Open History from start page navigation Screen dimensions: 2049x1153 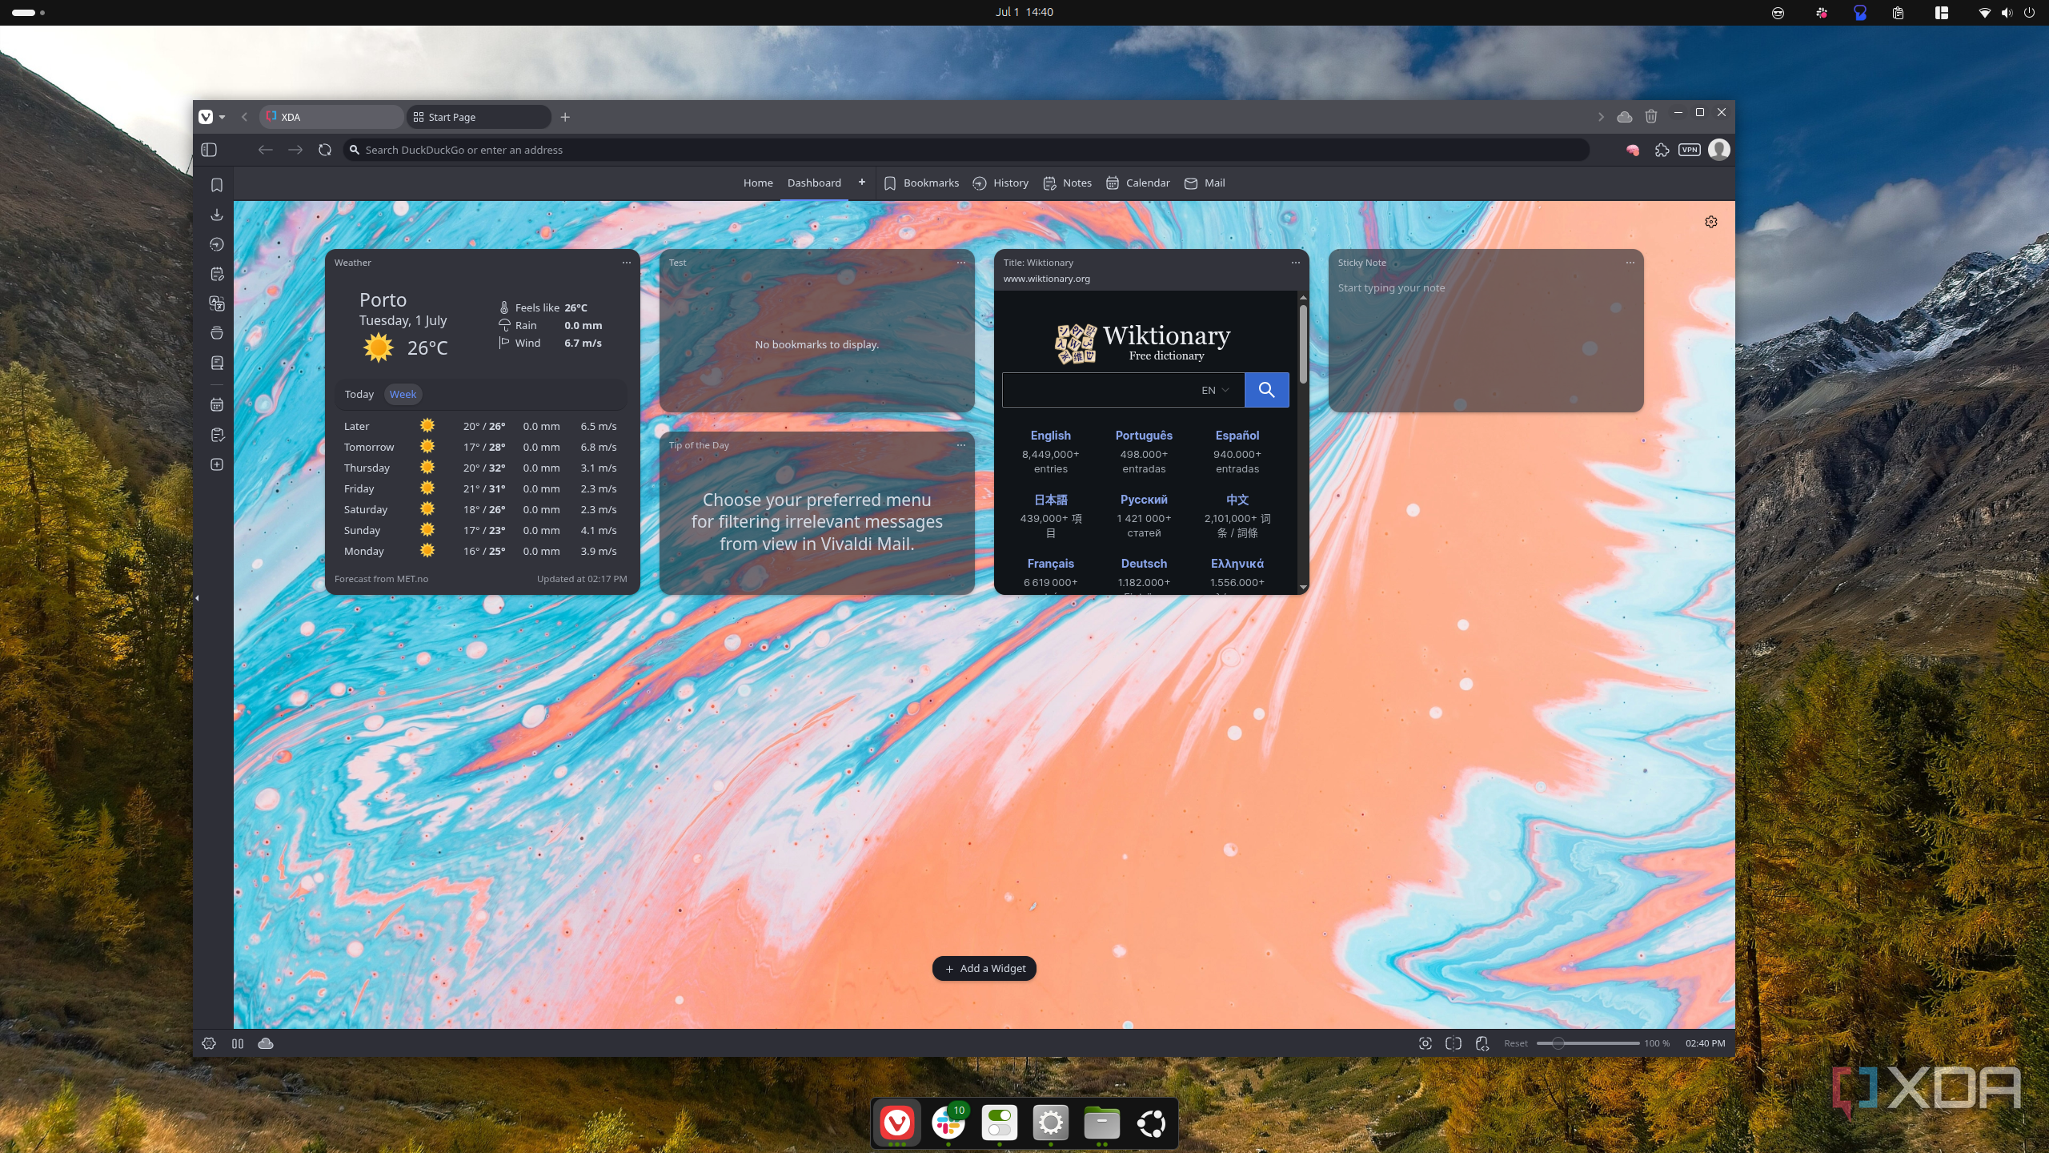[1000, 183]
